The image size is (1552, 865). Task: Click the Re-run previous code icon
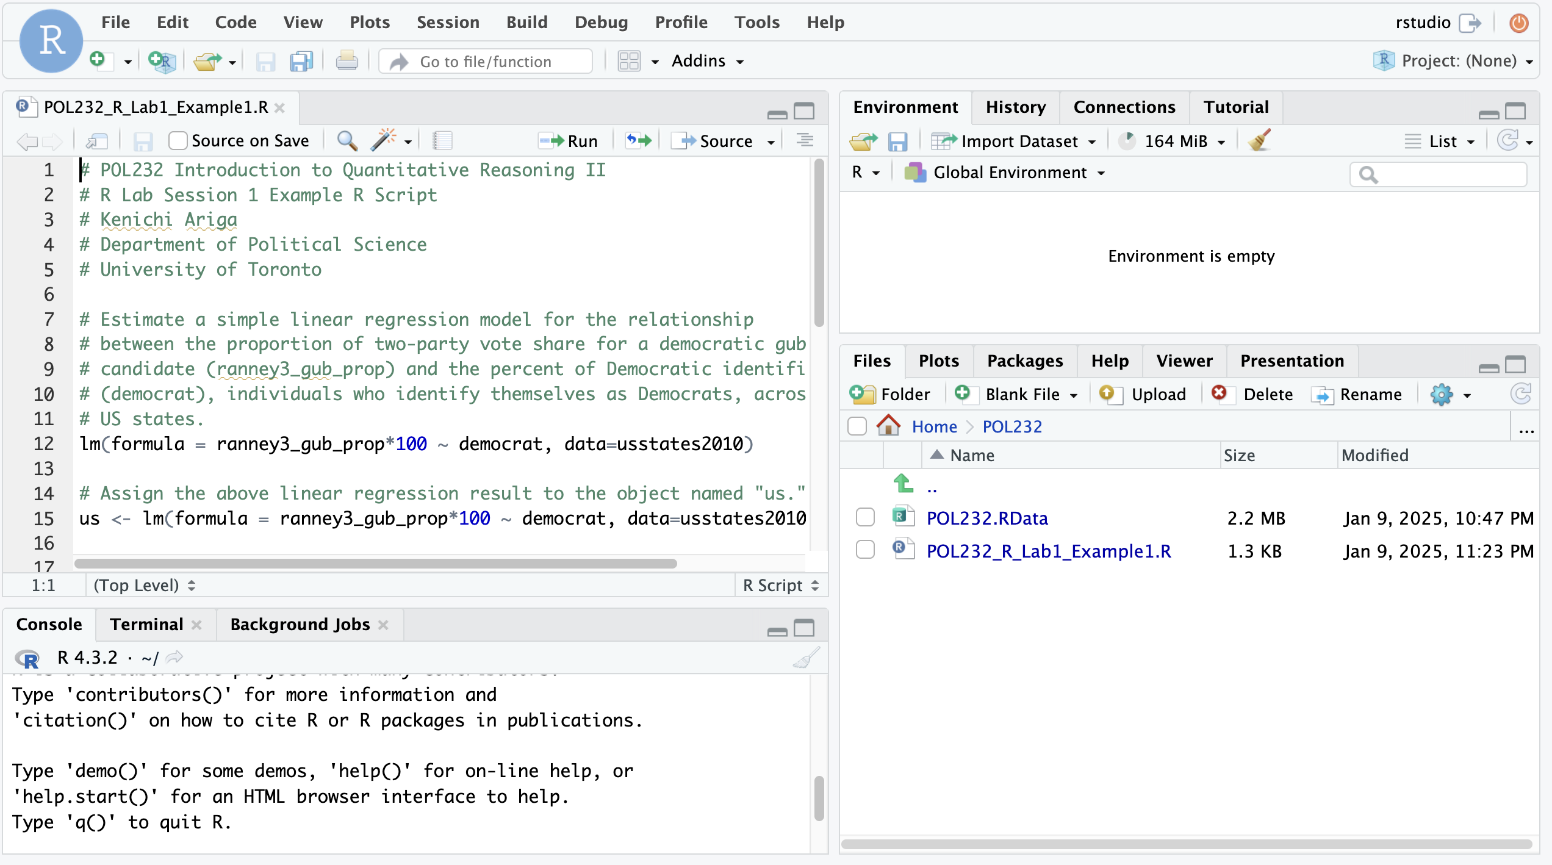639,141
